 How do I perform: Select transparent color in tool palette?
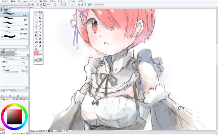38,60
